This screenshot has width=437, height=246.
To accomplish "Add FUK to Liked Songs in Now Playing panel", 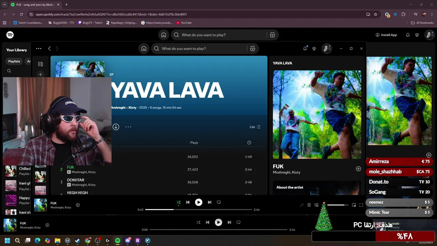I will [x=358, y=169].
